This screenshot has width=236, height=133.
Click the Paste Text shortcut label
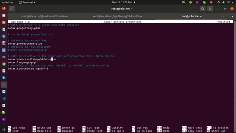click(95, 131)
